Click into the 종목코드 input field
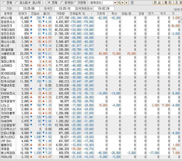The height and width of the screenshot is (161, 182). 108,3
